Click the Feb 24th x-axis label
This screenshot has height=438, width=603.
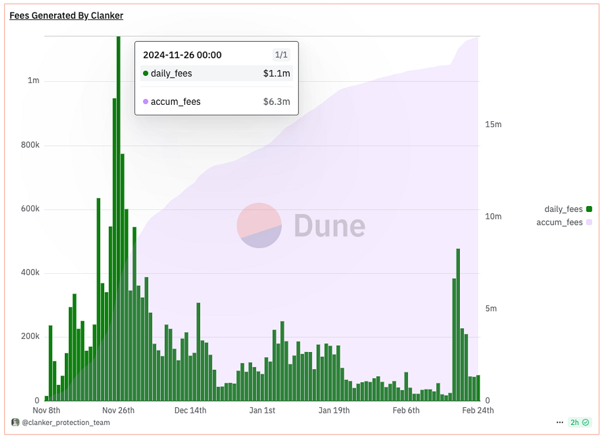tap(478, 410)
